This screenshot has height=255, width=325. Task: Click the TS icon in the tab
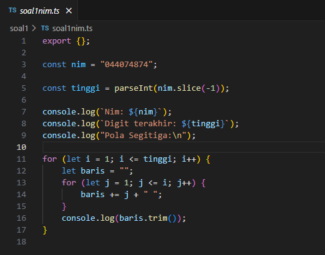[x=12, y=10]
